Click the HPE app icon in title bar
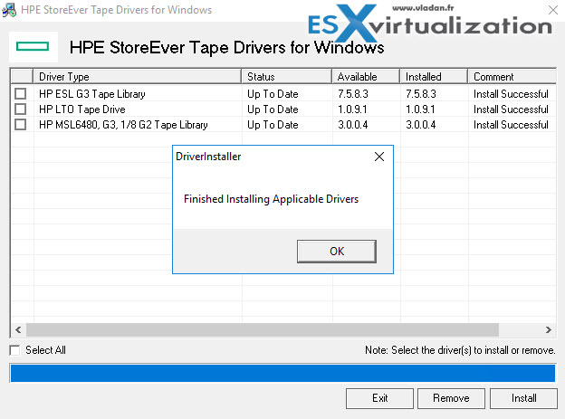 pyautogui.click(x=9, y=10)
